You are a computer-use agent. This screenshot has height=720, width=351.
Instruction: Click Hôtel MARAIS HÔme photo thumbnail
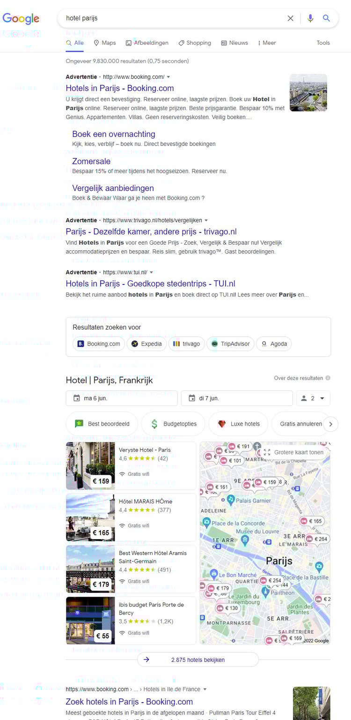point(90,517)
